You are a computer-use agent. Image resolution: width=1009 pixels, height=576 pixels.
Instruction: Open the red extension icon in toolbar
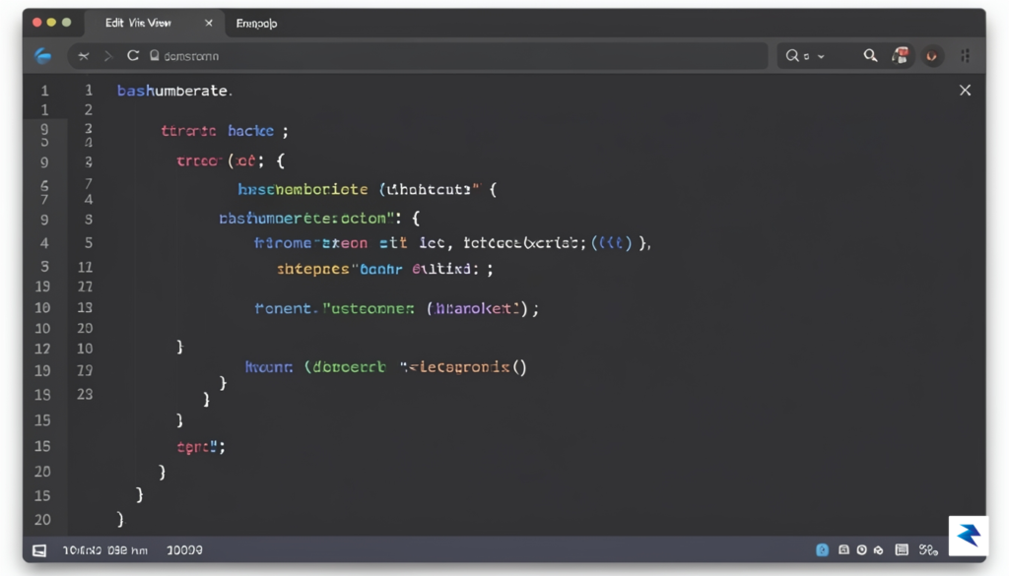(x=901, y=56)
